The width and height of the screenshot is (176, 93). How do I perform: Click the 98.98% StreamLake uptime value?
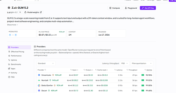[149, 75]
